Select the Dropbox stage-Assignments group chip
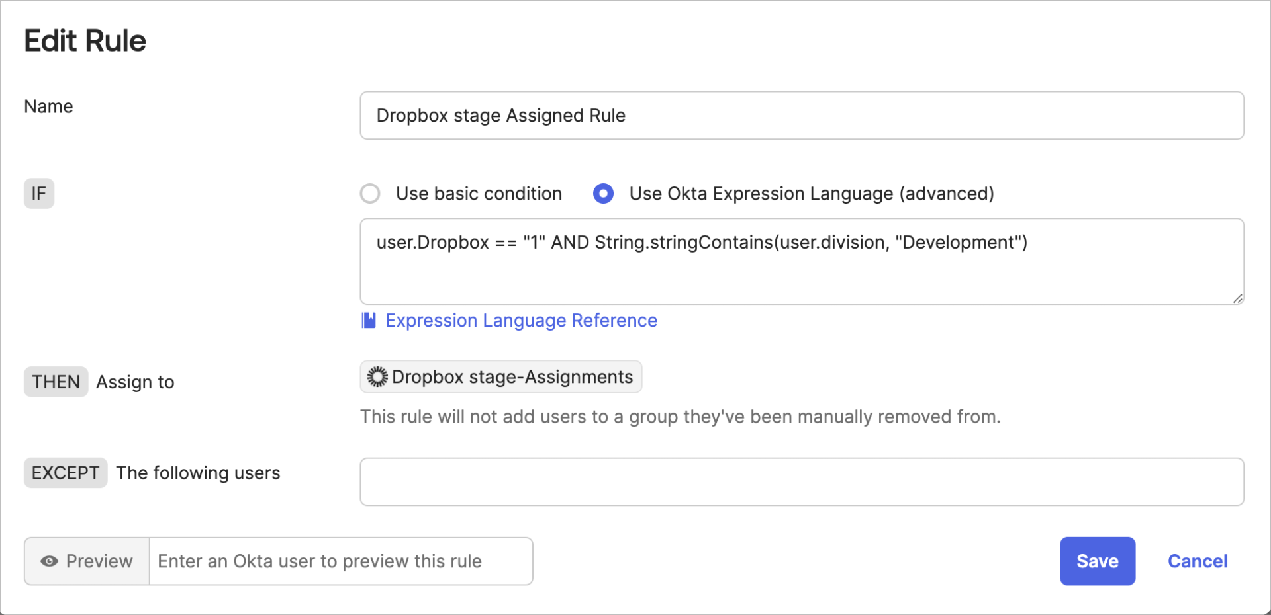Viewport: 1271px width, 615px height. [x=500, y=377]
